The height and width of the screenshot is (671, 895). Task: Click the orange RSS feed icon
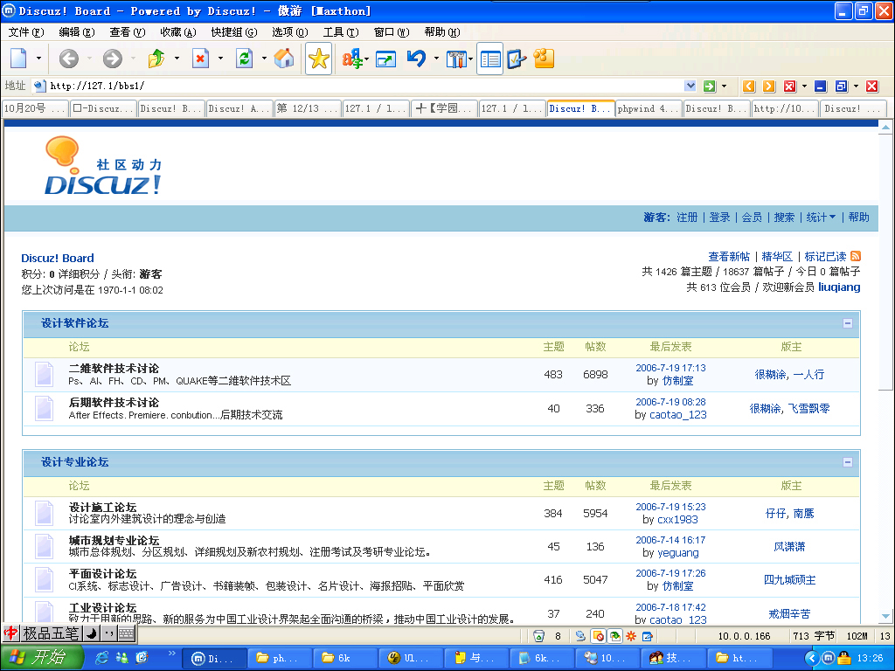coord(856,256)
